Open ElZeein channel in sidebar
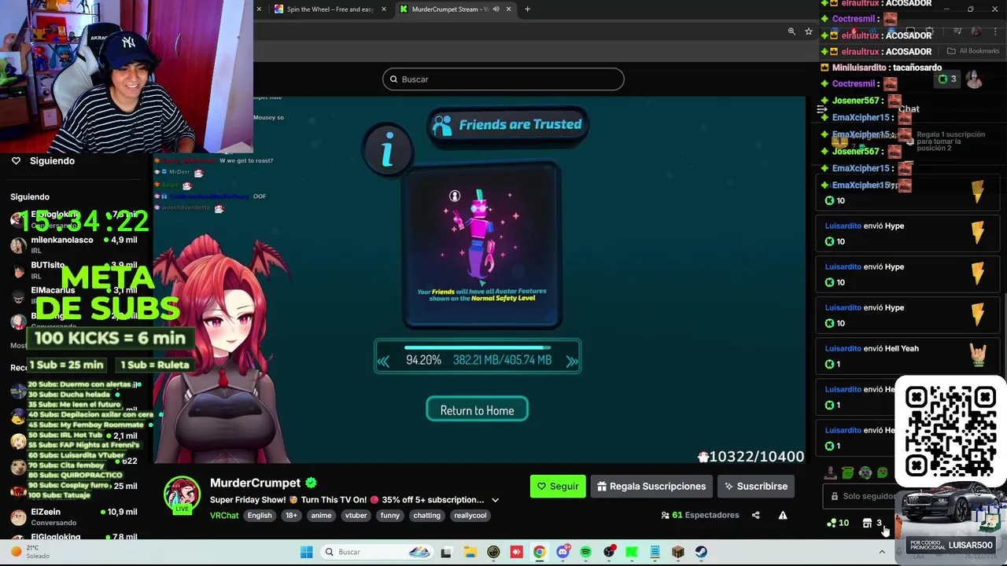The width and height of the screenshot is (1007, 566). (75, 516)
